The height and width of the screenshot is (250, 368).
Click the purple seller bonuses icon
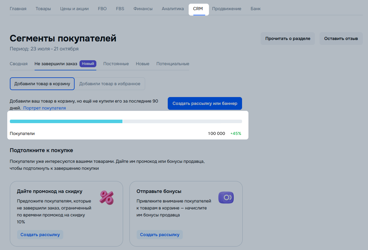coord(226,198)
